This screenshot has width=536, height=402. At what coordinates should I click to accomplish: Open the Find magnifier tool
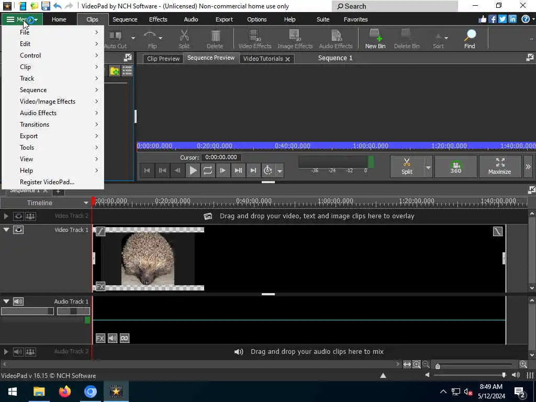(470, 39)
